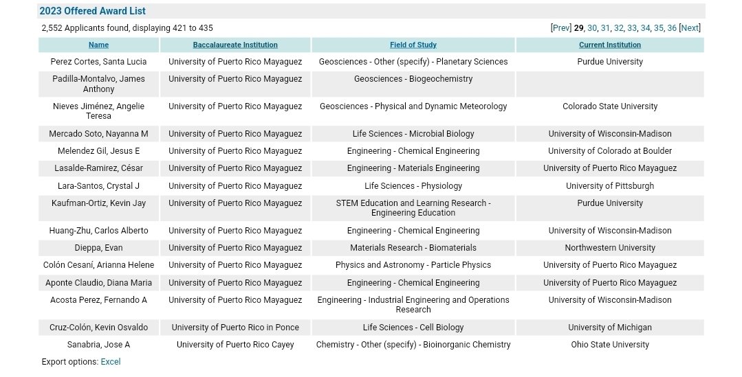
Task: Go to previous page via Prev link
Action: click(x=561, y=28)
